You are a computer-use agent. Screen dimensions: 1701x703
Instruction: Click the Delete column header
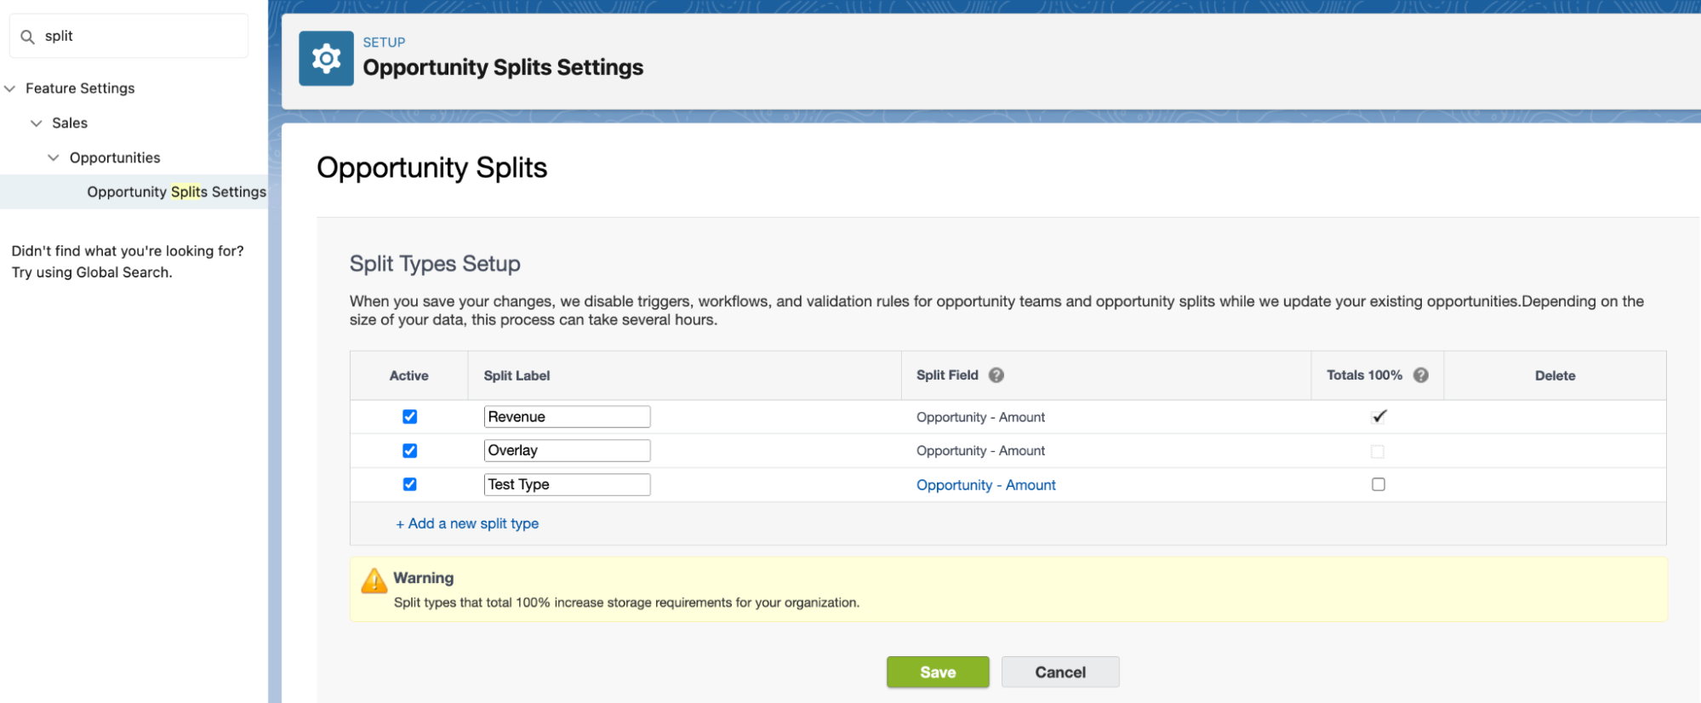tap(1555, 375)
